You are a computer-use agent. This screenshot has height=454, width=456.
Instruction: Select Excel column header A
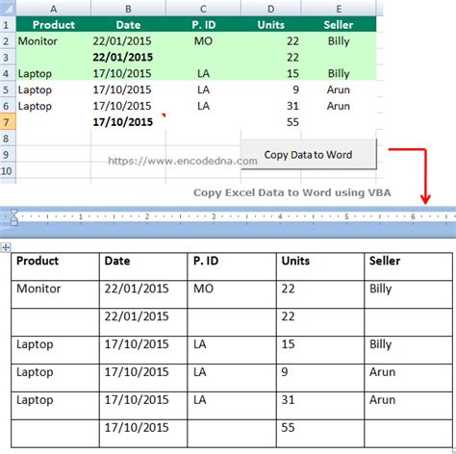point(54,8)
